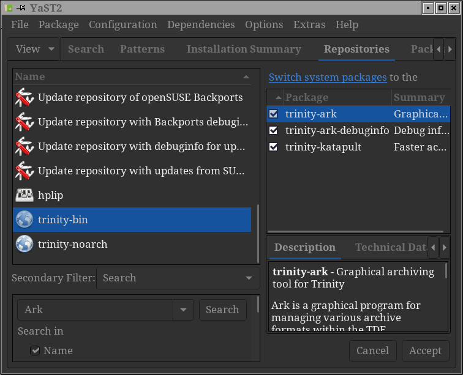Select the Repositories tab

click(356, 49)
